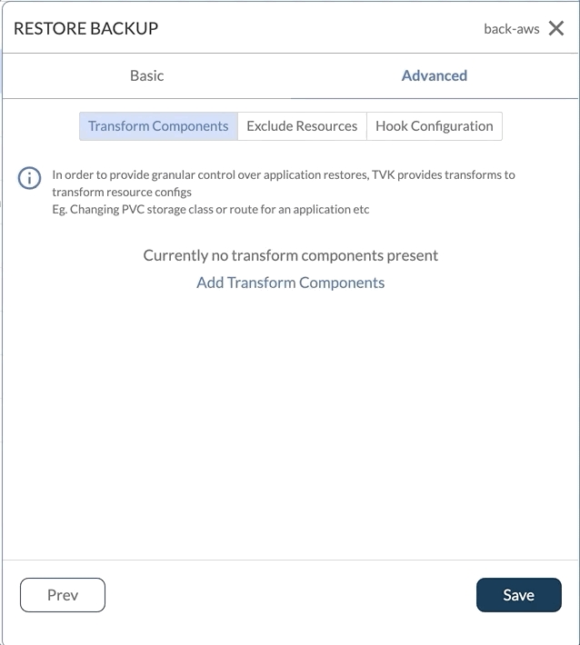Switch to the Basic tab
The image size is (580, 645).
pyautogui.click(x=146, y=75)
